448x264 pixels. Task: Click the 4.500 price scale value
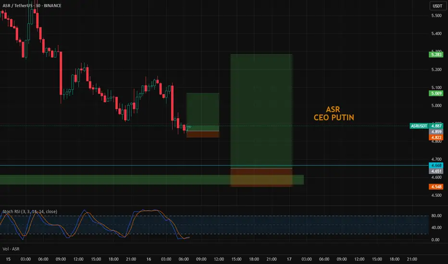coord(436,195)
